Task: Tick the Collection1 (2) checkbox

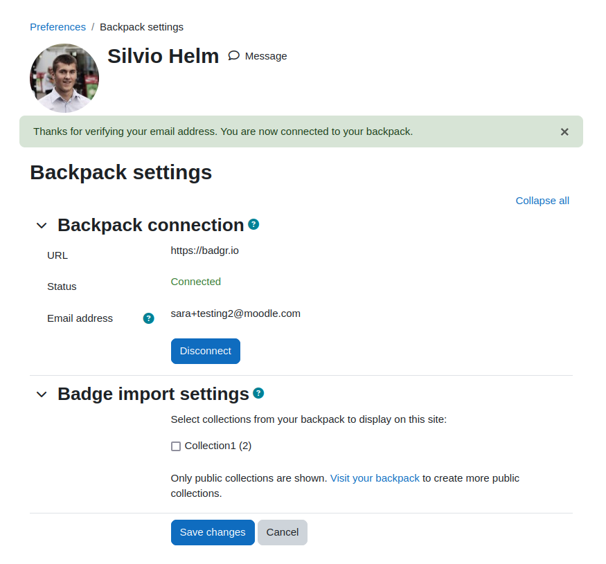Action: 176,446
